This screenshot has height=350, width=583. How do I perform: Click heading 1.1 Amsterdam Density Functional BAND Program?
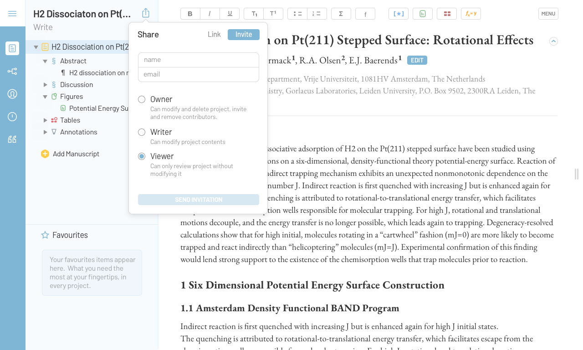click(290, 308)
